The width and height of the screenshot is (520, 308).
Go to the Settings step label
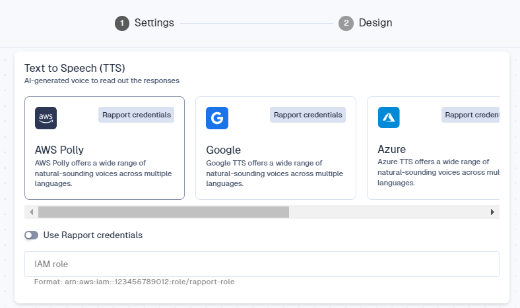[x=154, y=23]
